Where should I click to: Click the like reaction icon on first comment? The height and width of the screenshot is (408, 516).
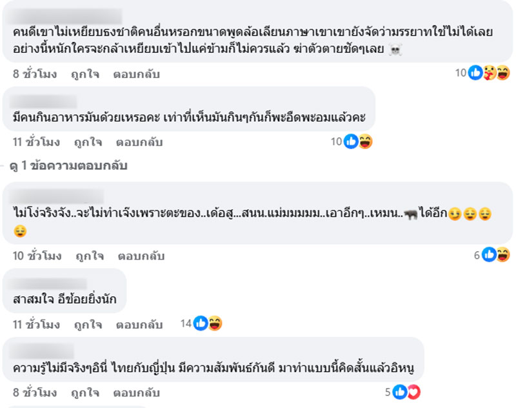click(x=475, y=72)
